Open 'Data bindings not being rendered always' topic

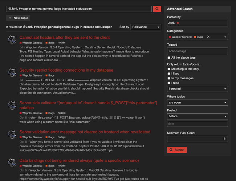(x=79, y=160)
